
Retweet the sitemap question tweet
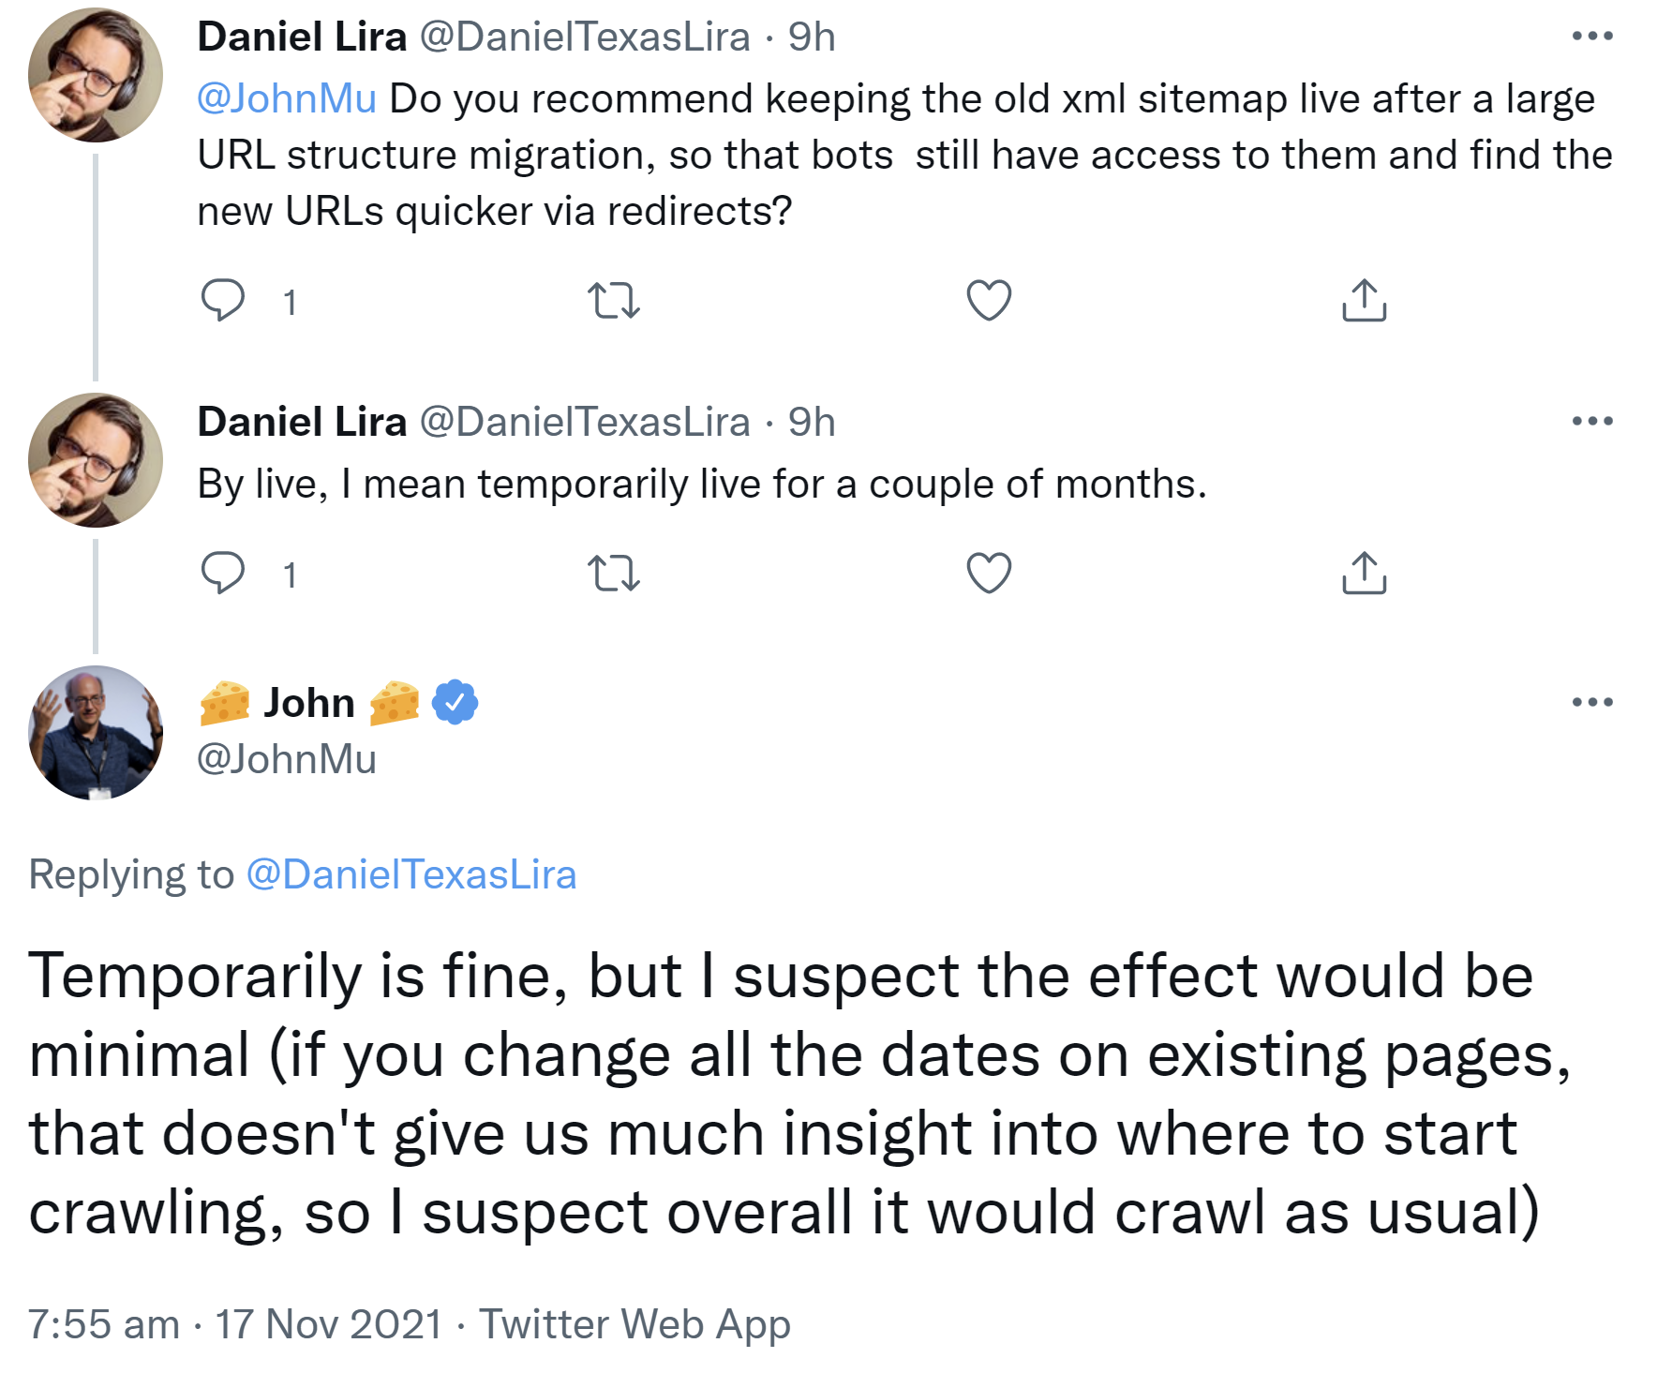pyautogui.click(x=614, y=301)
